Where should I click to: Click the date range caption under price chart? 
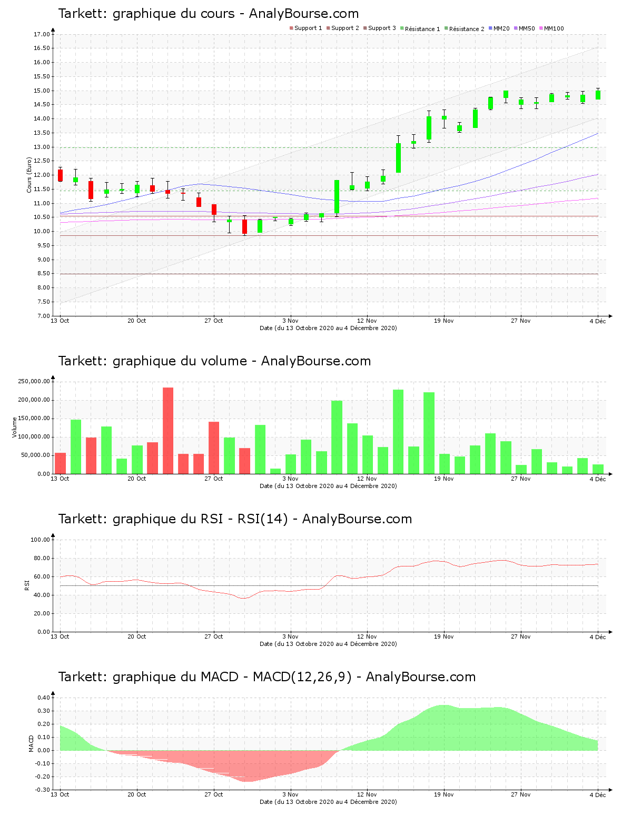click(328, 328)
